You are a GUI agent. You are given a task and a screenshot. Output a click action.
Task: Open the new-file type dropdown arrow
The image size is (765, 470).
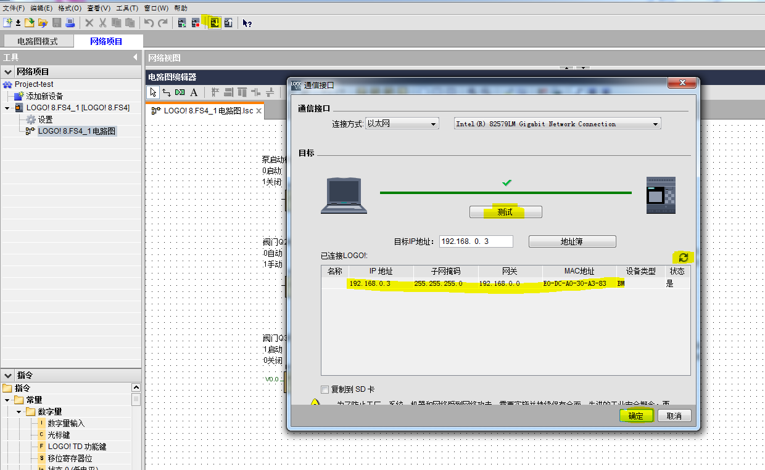(x=18, y=23)
